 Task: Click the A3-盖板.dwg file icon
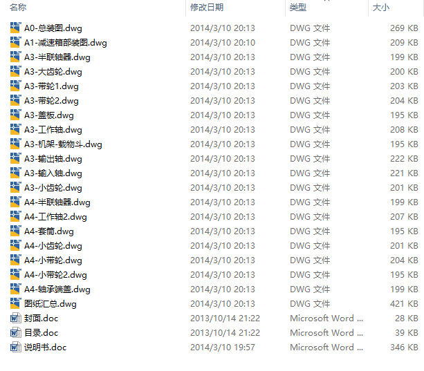pyautogui.click(x=15, y=115)
